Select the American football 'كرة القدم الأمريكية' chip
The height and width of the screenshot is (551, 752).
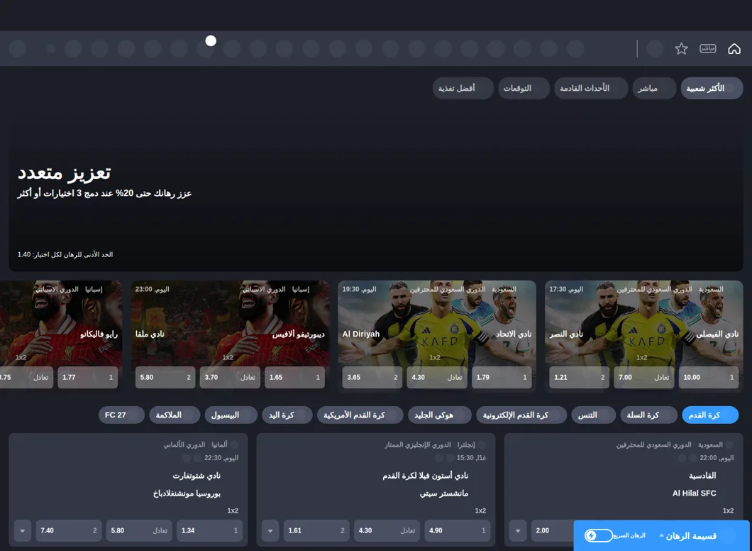click(360, 415)
